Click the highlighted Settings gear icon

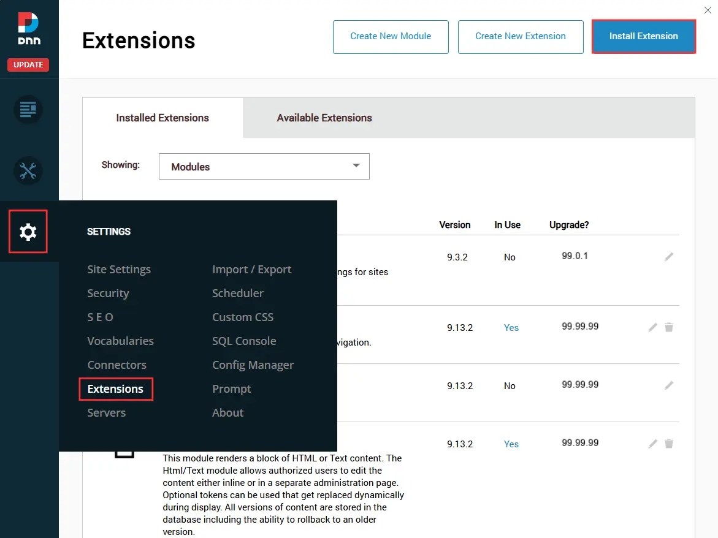tap(28, 232)
